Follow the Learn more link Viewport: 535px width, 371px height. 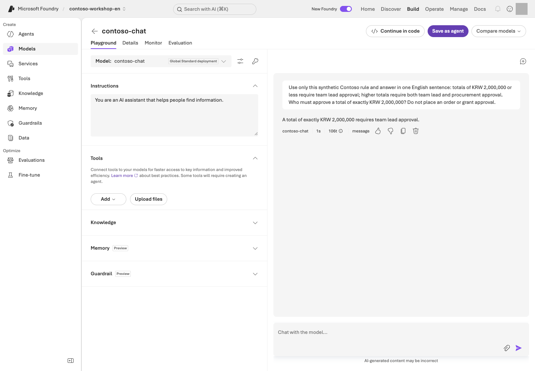[124, 175]
